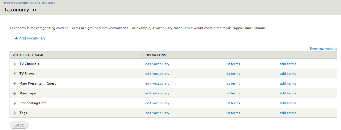Add terms to Main Presenter / Guest

(288, 83)
